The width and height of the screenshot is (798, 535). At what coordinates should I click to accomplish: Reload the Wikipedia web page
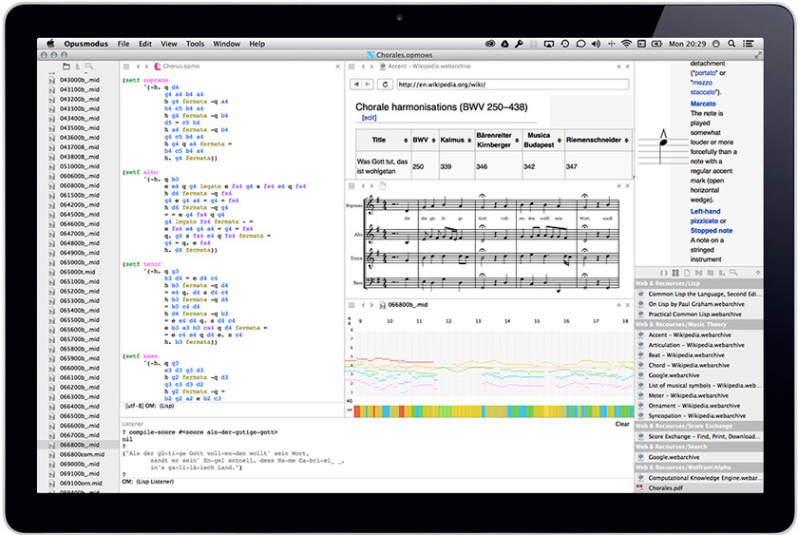click(x=386, y=85)
